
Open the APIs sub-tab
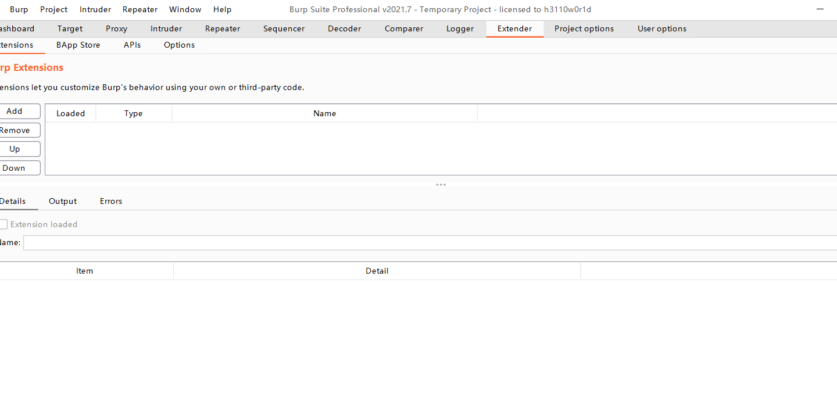132,45
